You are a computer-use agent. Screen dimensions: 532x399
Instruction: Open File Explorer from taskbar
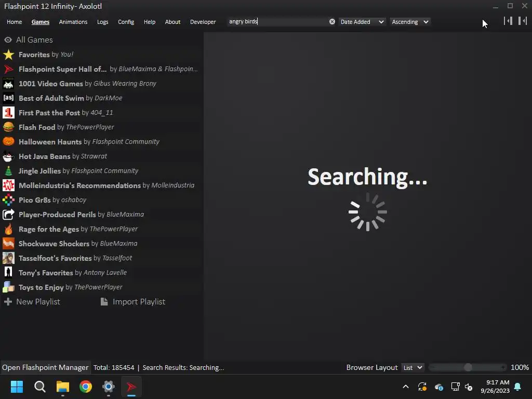[63, 387]
